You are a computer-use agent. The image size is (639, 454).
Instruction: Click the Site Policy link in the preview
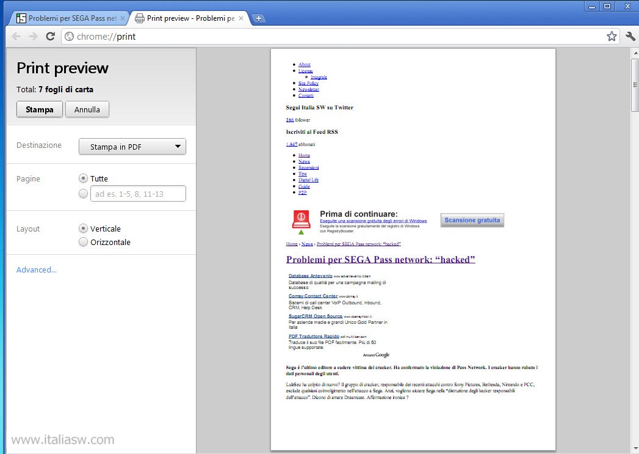pos(308,83)
